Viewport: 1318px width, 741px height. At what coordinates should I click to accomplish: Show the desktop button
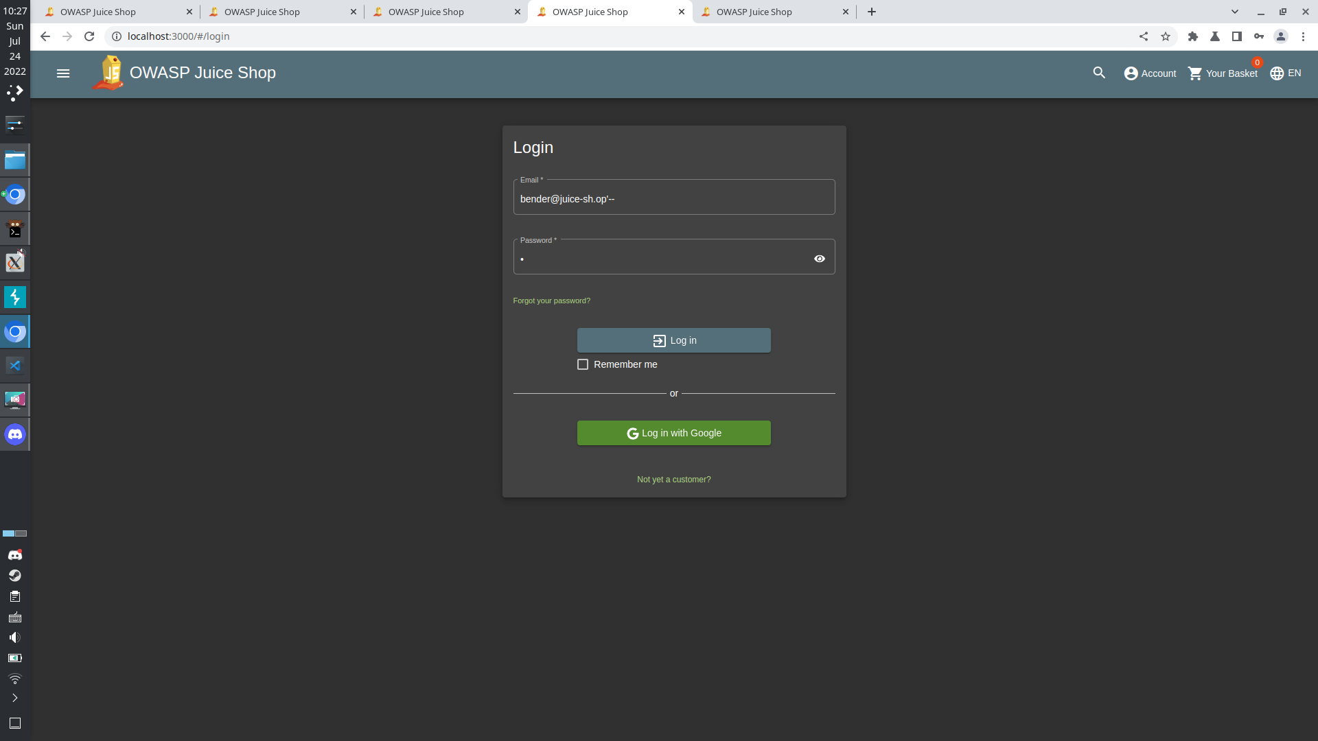(15, 723)
